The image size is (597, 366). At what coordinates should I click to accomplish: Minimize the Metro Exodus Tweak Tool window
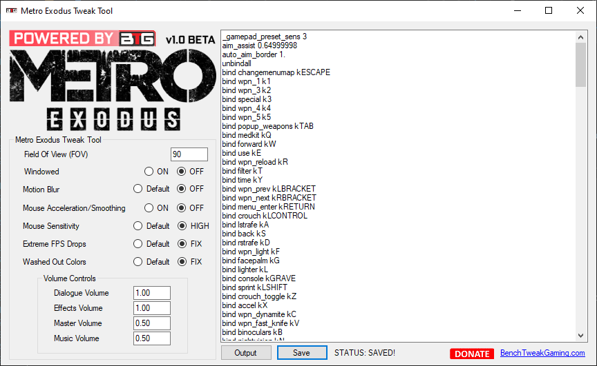click(x=518, y=10)
